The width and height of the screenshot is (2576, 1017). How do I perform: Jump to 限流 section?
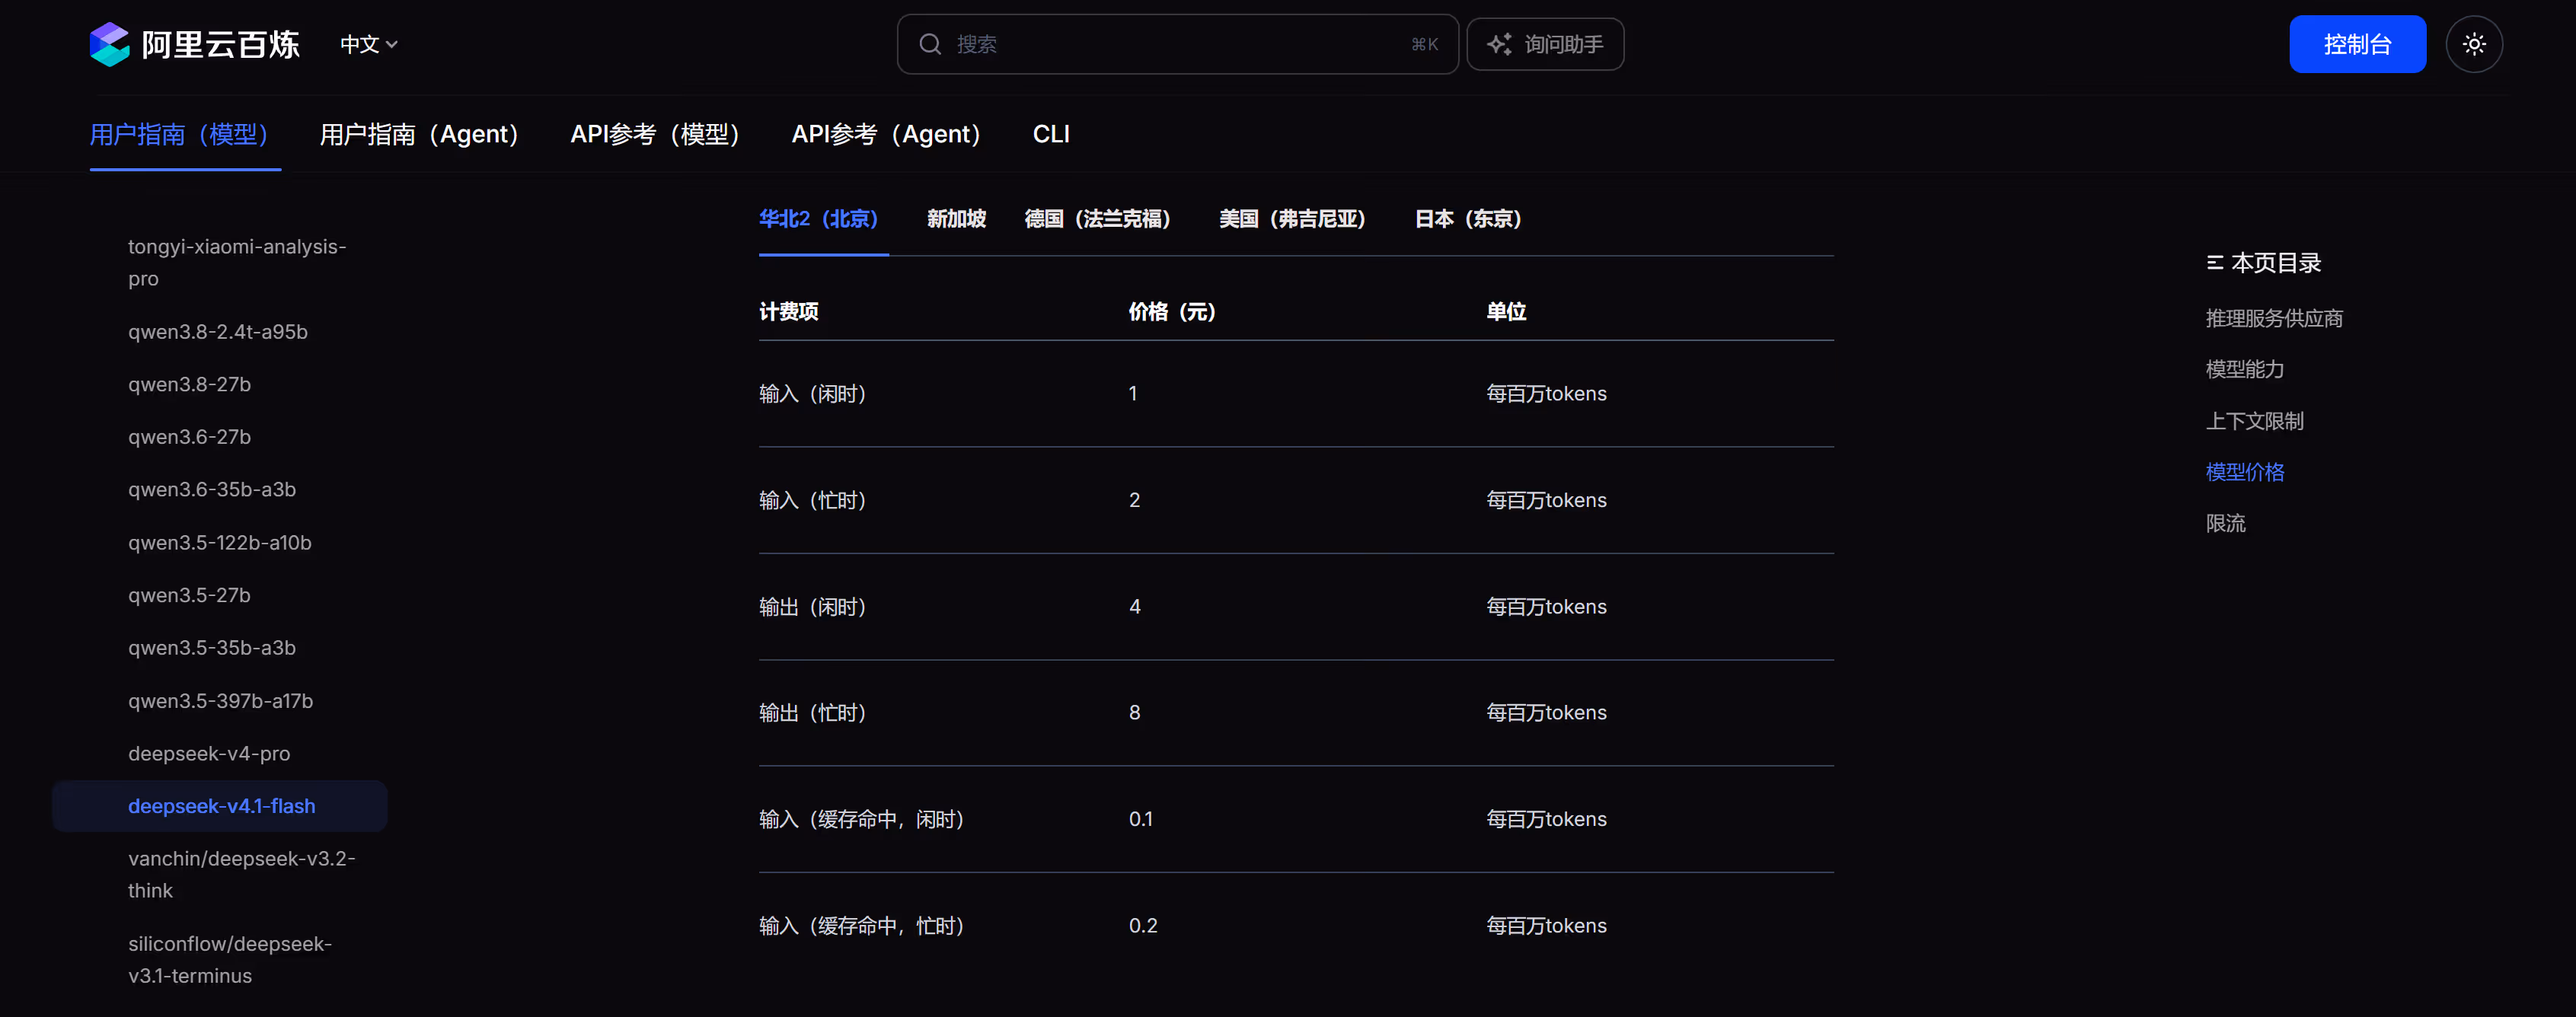pos(2225,523)
